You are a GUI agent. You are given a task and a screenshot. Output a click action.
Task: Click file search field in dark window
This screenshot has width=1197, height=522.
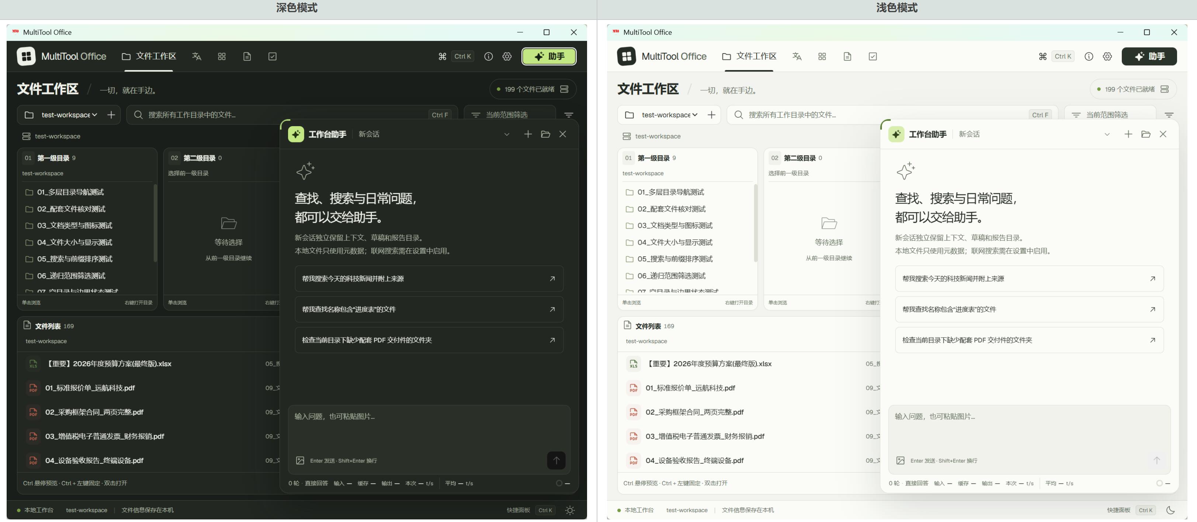[x=292, y=115]
